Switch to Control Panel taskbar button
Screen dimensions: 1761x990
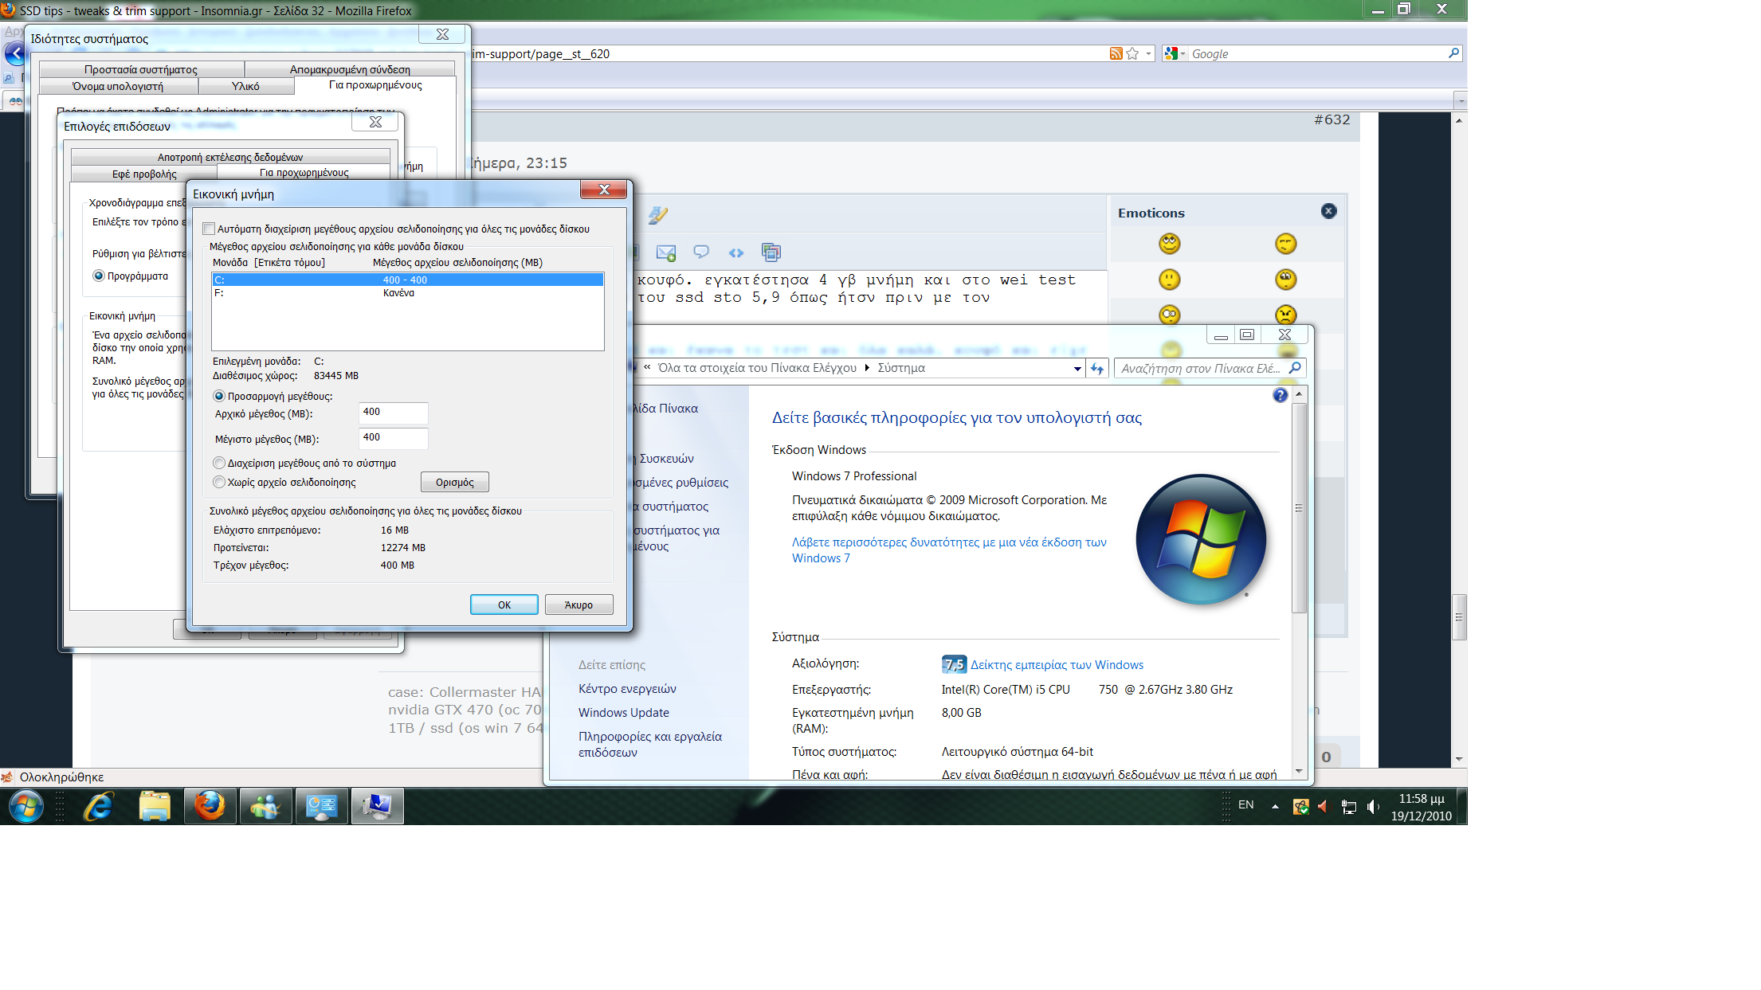click(322, 806)
